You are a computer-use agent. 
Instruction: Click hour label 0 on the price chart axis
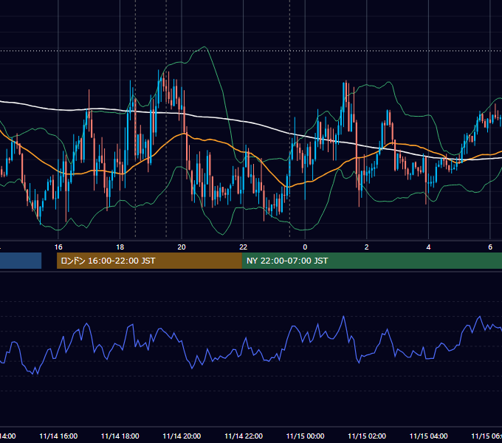[305, 247]
